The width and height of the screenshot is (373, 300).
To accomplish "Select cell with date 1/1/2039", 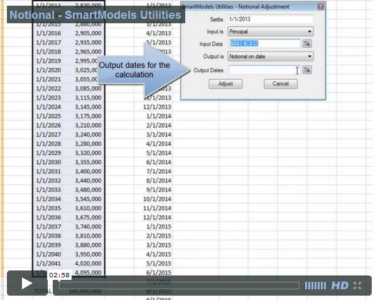I will pyautogui.click(x=48, y=245).
